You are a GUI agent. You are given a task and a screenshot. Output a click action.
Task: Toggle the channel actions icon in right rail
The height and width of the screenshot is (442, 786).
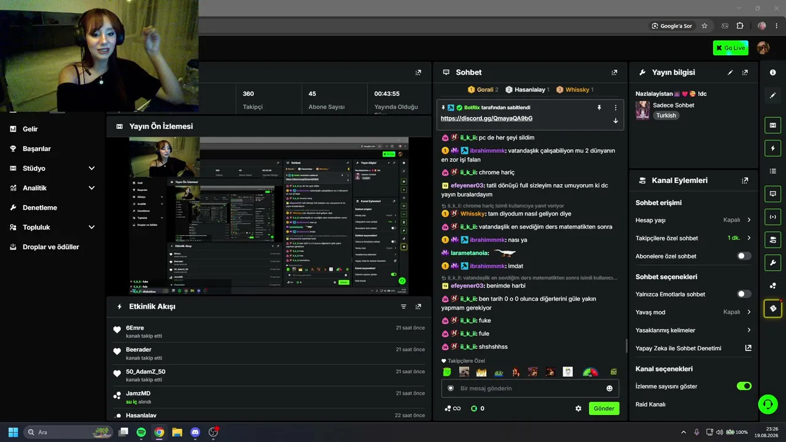coord(772,239)
